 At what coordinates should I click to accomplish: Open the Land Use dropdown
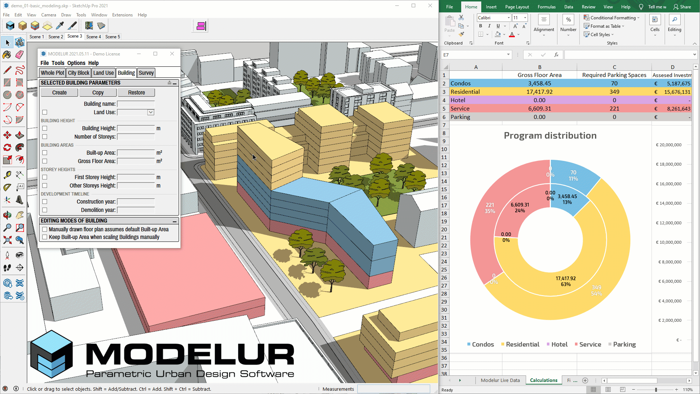151,112
